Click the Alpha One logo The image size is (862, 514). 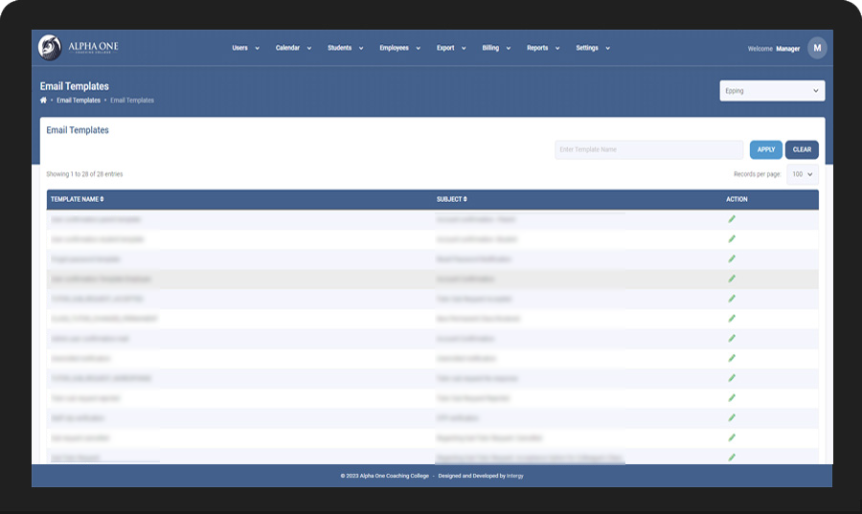pos(79,48)
